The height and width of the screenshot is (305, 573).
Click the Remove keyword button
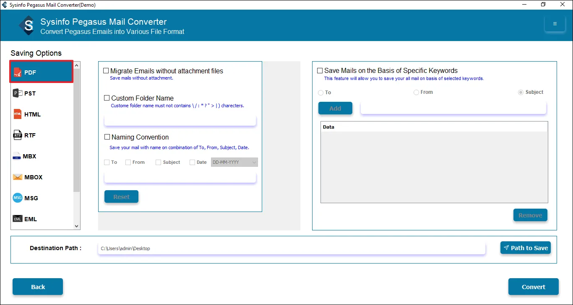coord(530,215)
